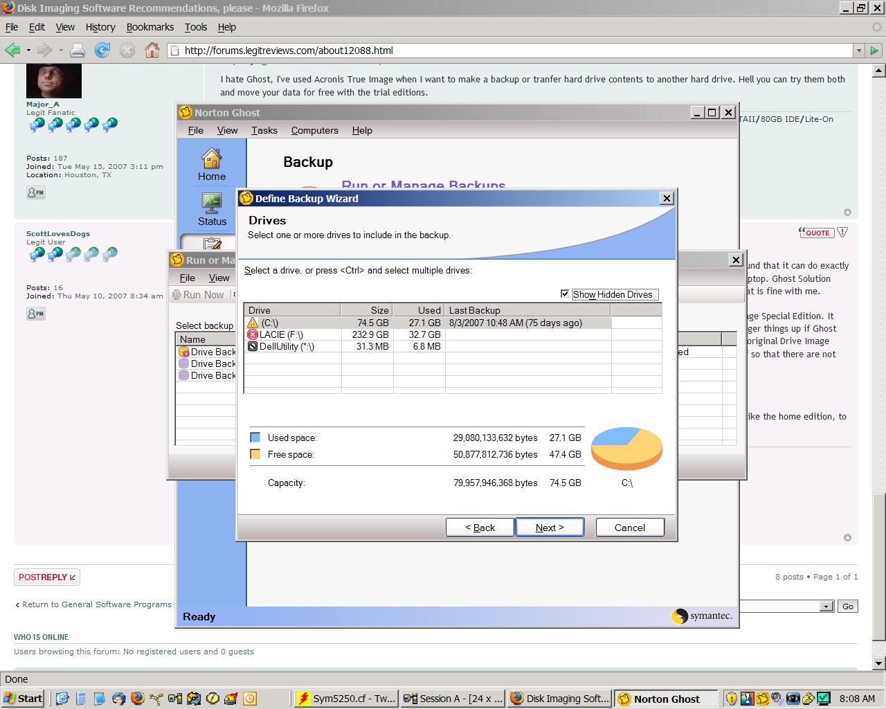Click the Windows Start button
This screenshot has height=709, width=886.
coord(23,698)
